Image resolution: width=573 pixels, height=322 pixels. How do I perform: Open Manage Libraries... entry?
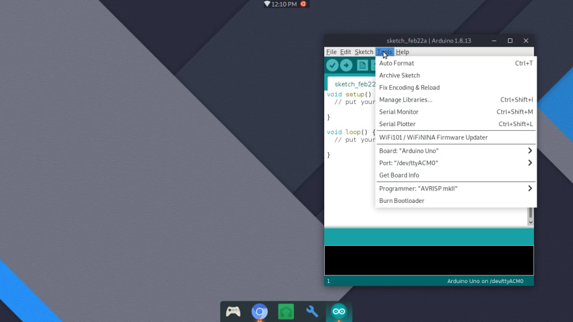tap(456, 100)
